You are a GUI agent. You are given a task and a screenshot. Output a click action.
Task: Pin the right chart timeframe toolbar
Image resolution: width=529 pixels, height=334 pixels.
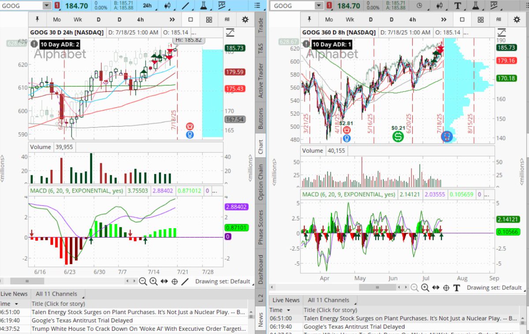[x=309, y=19]
